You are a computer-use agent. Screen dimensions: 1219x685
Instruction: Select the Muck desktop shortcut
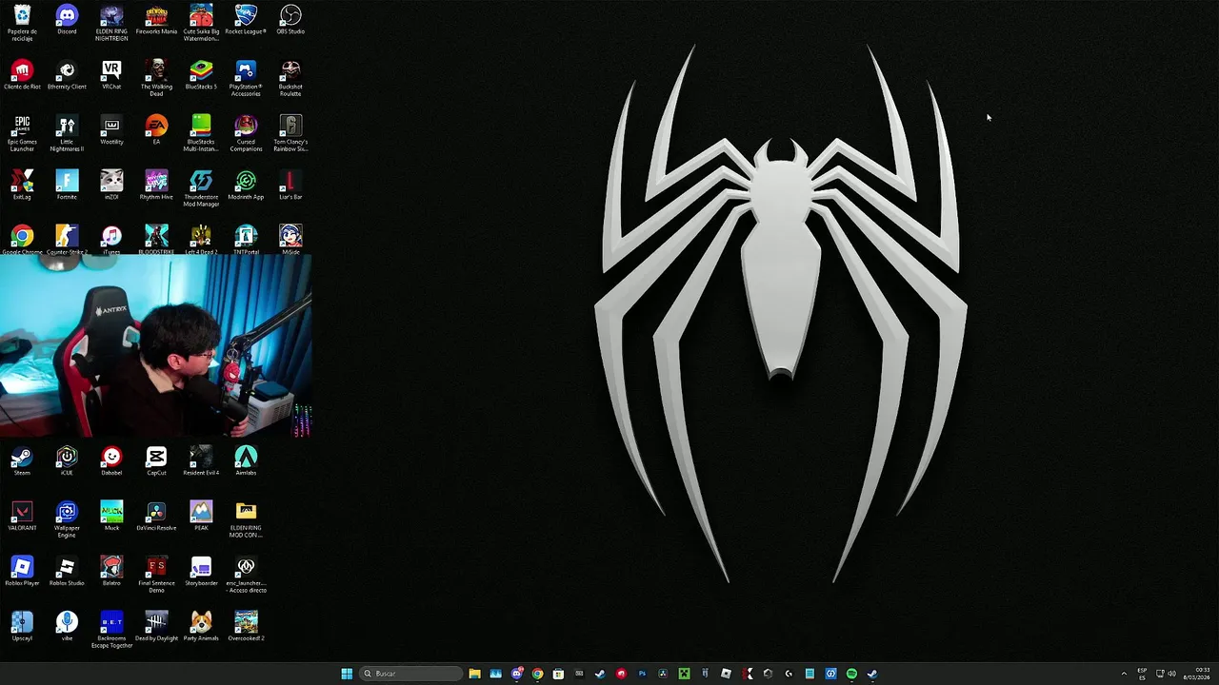click(x=111, y=517)
